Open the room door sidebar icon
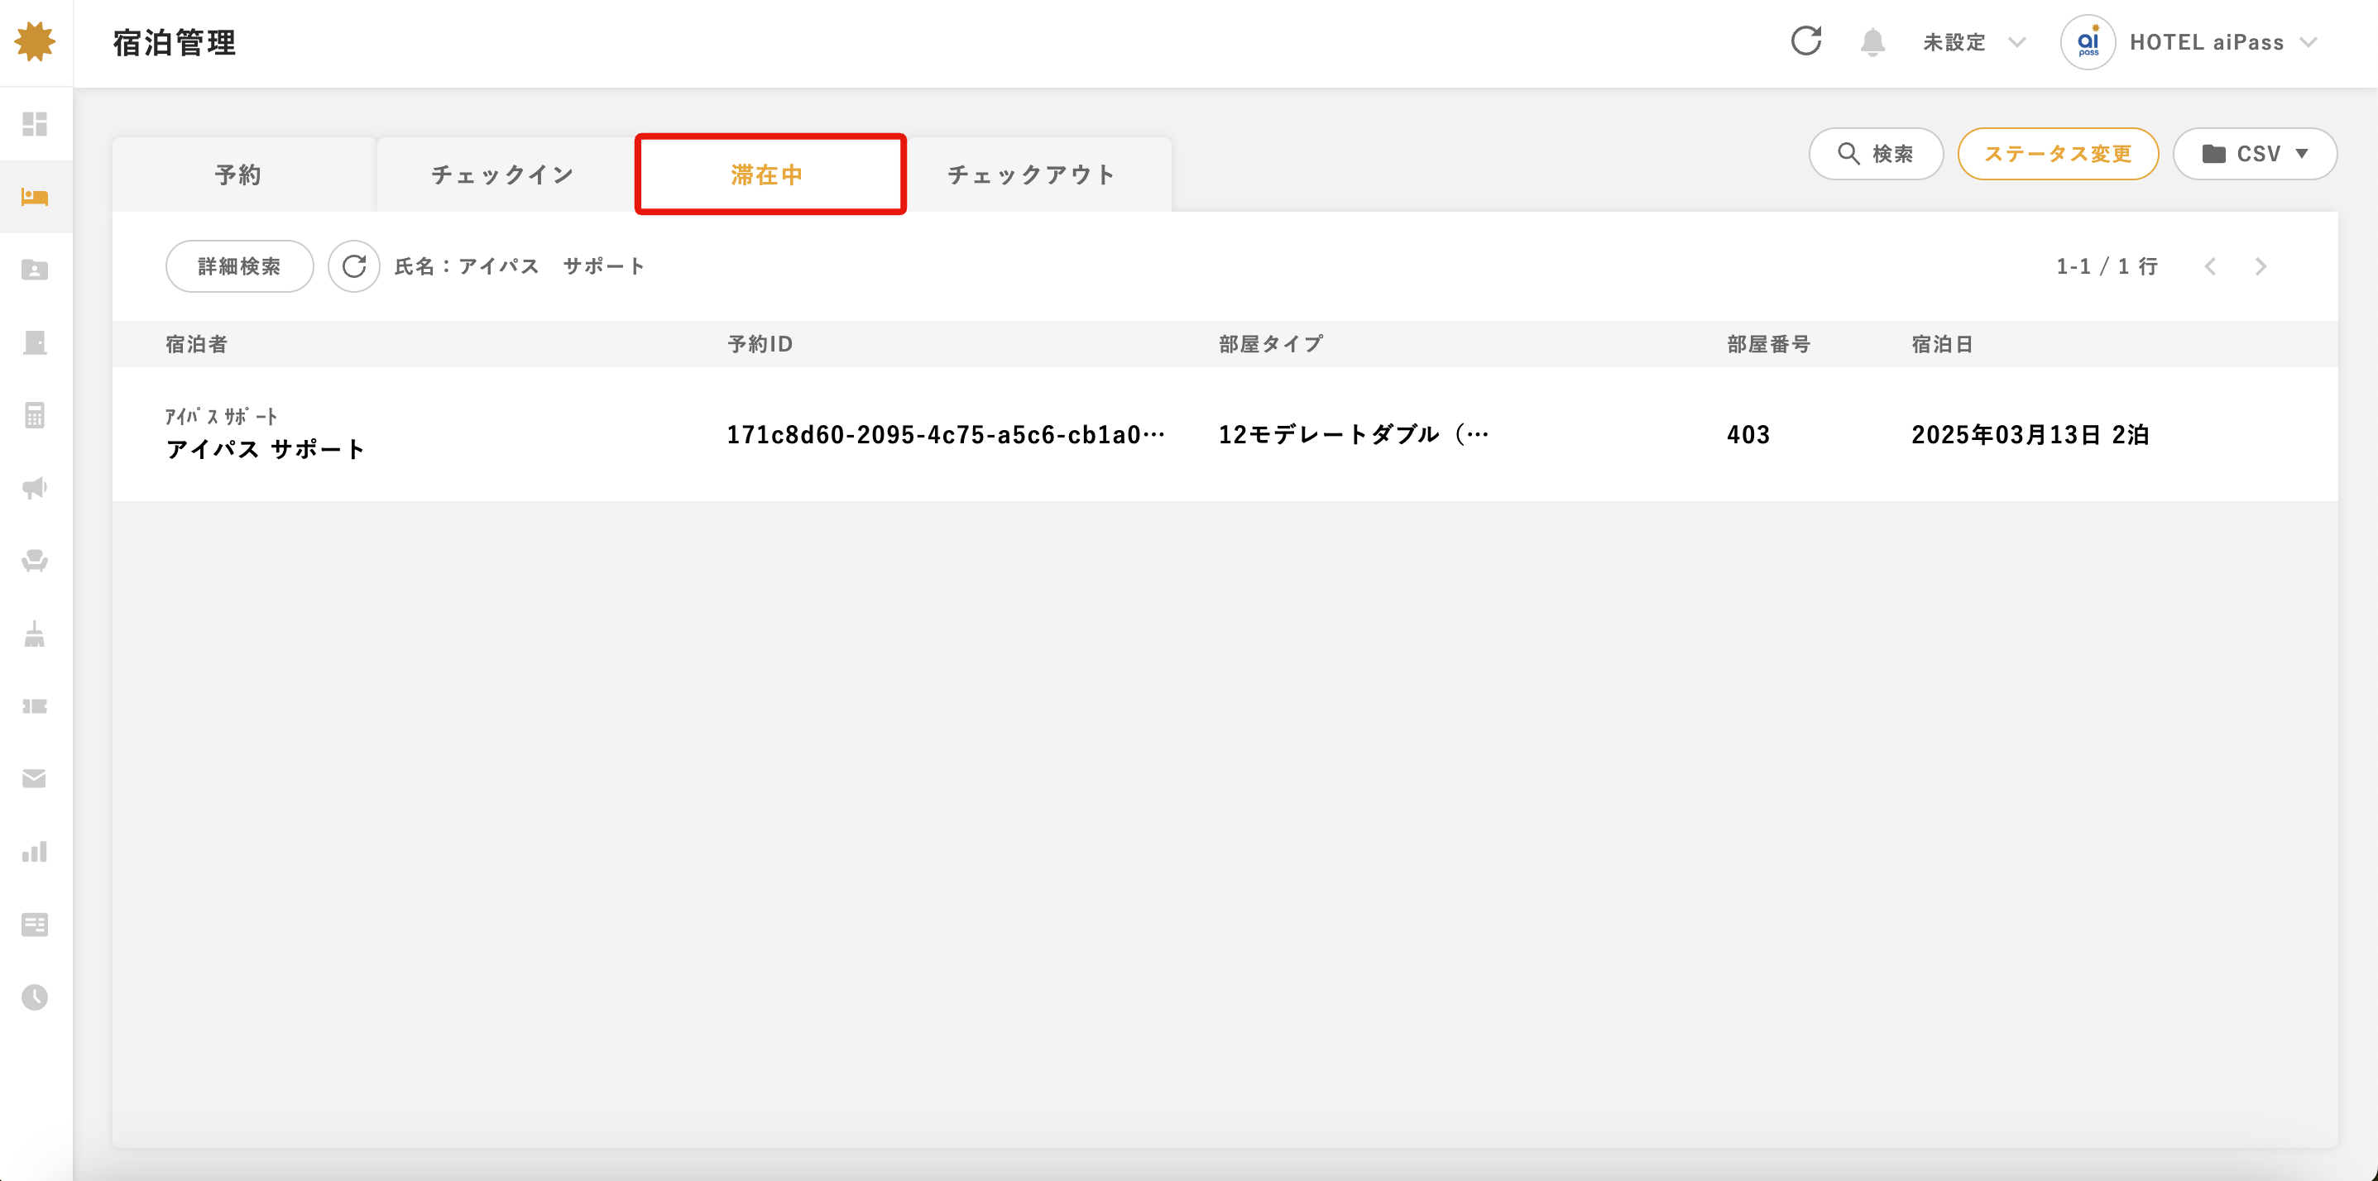The image size is (2378, 1181). click(x=35, y=342)
